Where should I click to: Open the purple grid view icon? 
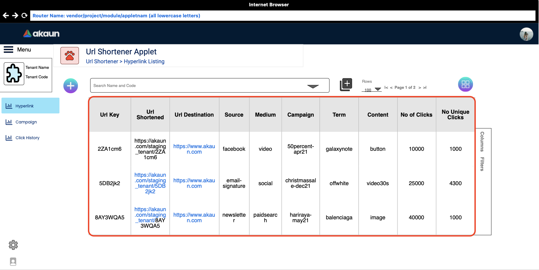coord(465,84)
